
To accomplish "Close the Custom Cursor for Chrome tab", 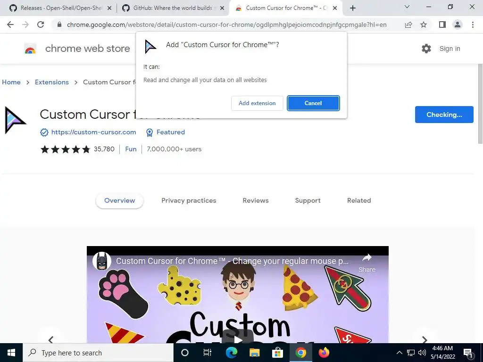I will pos(335,8).
